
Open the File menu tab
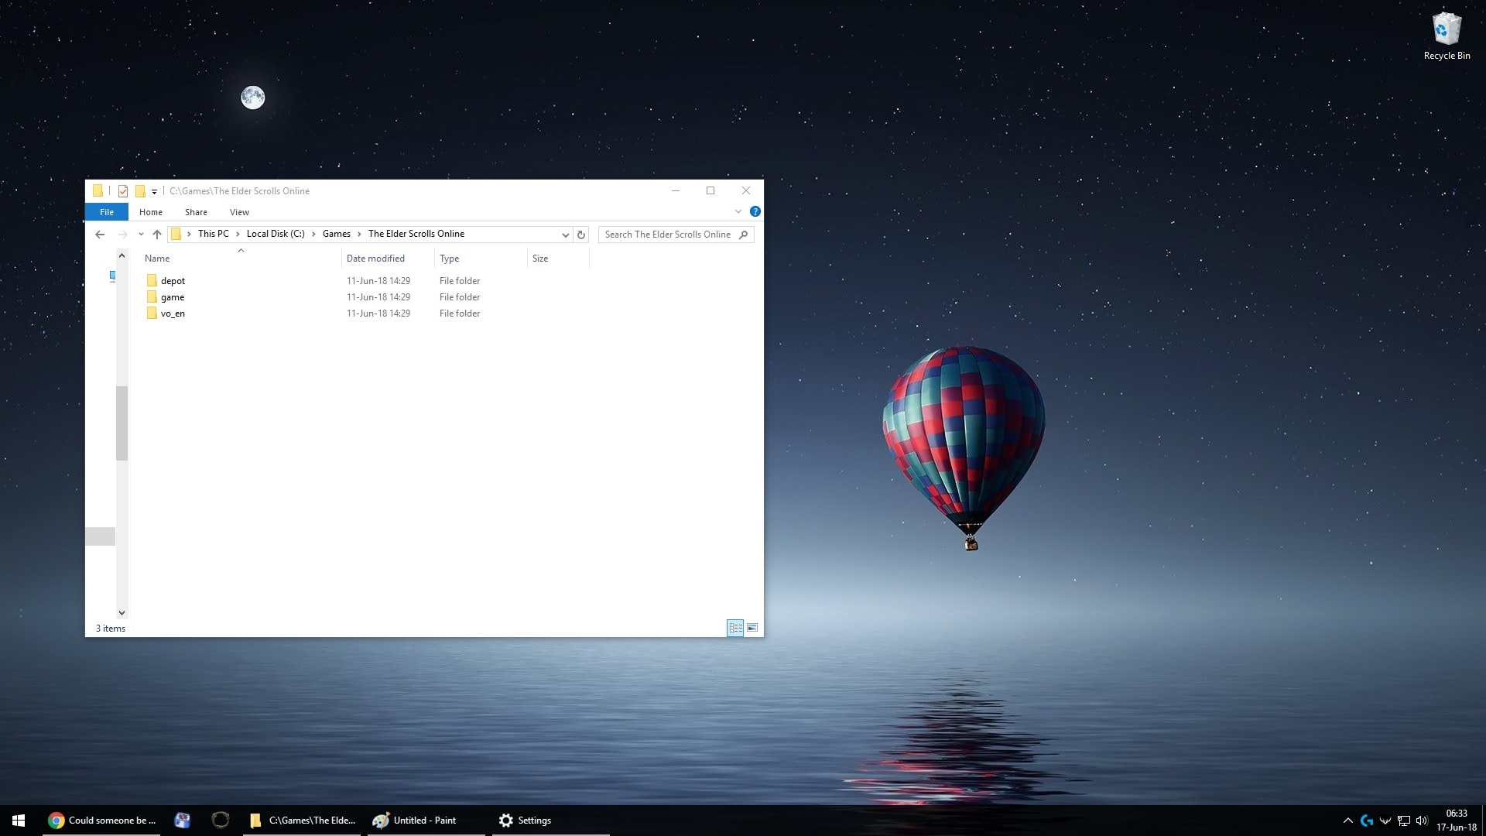point(107,212)
